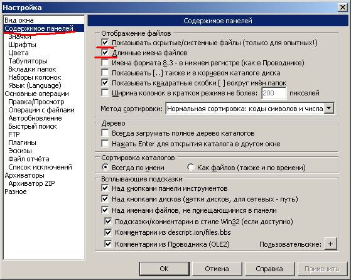
Task: Toggle 'Показывать квадратные скобки [ ]' checkbox
Action: point(105,83)
